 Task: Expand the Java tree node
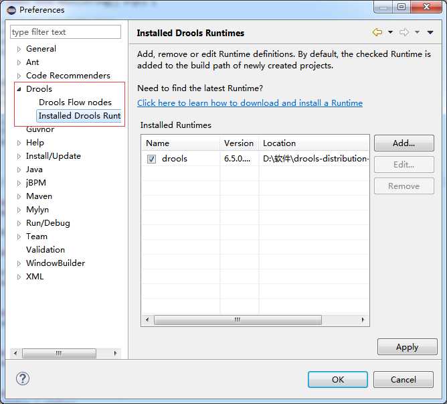click(x=19, y=170)
